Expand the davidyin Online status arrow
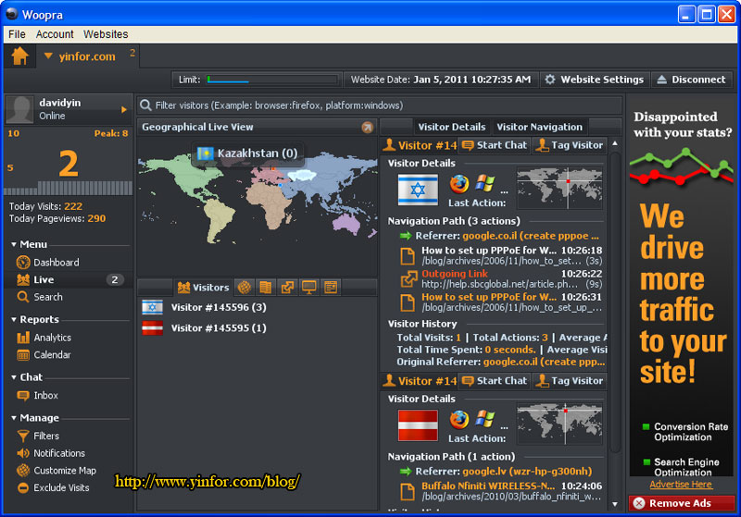The height and width of the screenshot is (517, 741). point(124,109)
